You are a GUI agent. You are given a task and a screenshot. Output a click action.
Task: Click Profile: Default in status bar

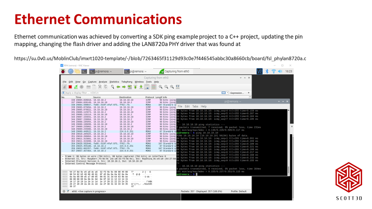pyautogui.click(x=239, y=191)
